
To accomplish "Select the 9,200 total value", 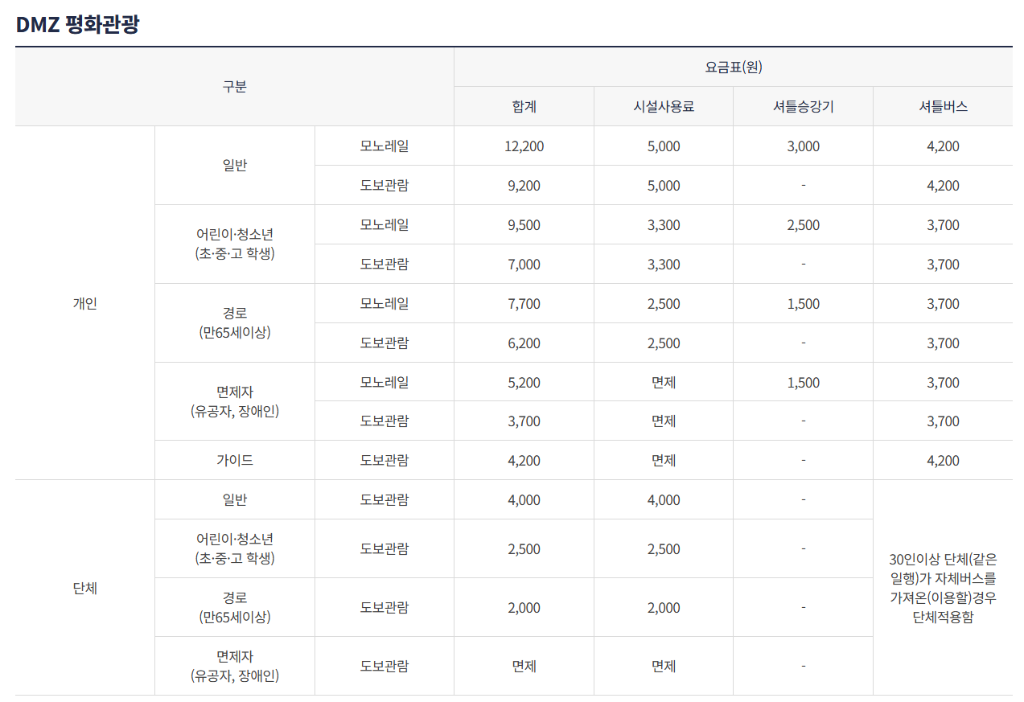I will pos(524,186).
